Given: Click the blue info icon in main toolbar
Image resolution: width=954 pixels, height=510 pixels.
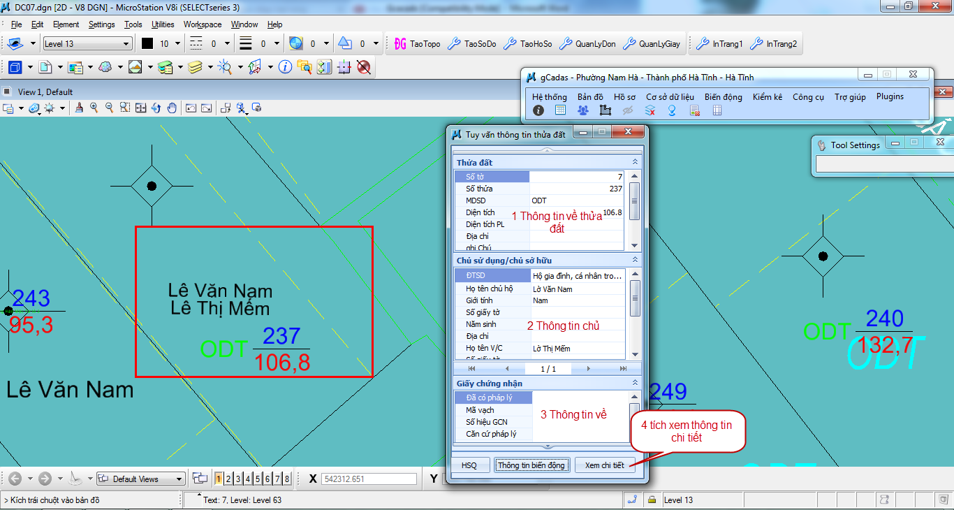Looking at the screenshot, I should pos(285,67).
